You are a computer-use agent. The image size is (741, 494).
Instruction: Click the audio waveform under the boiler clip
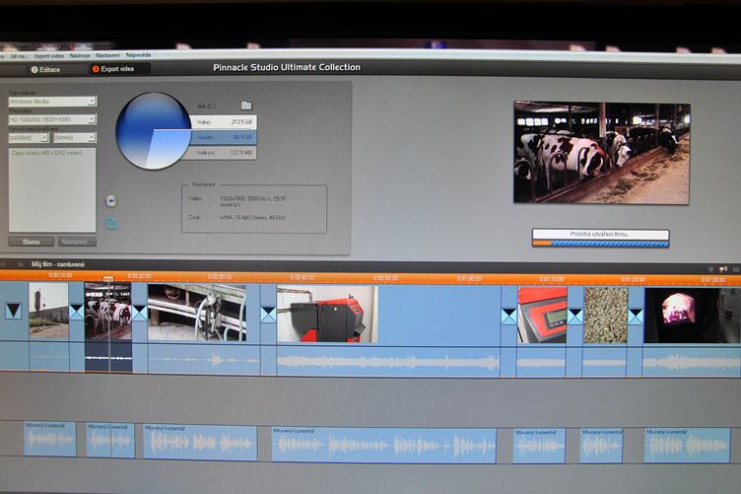[387, 363]
